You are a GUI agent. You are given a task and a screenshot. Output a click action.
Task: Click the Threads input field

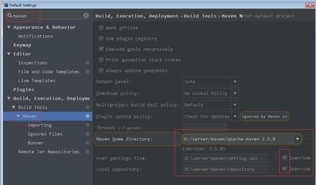click(204, 127)
